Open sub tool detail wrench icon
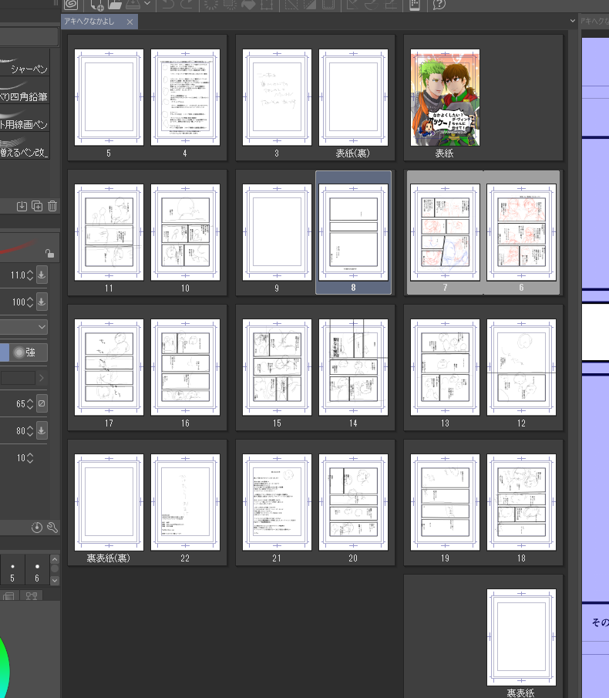Image resolution: width=609 pixels, height=698 pixels. tap(52, 528)
